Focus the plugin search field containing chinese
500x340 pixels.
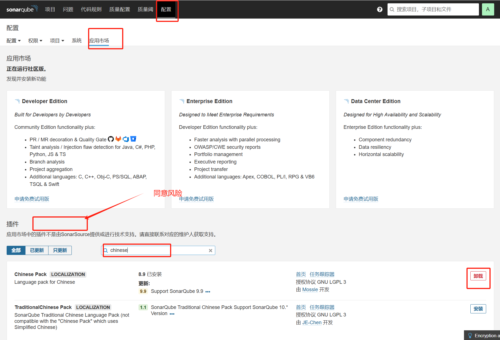158,250
